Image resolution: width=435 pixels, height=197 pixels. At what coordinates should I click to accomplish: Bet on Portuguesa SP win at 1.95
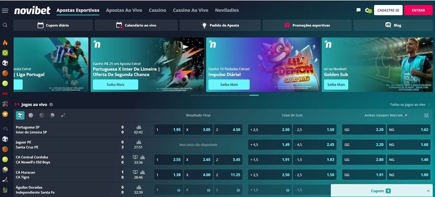169,129
